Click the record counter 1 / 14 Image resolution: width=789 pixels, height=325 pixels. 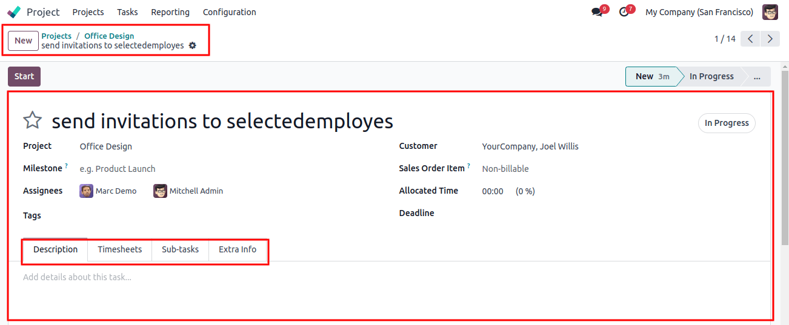tap(725, 39)
